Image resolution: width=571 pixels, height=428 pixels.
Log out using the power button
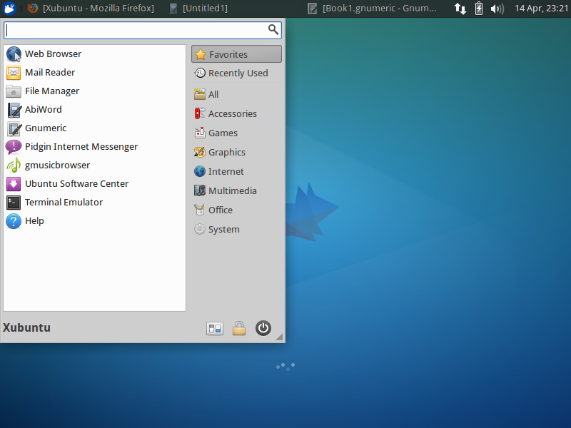pos(263,328)
